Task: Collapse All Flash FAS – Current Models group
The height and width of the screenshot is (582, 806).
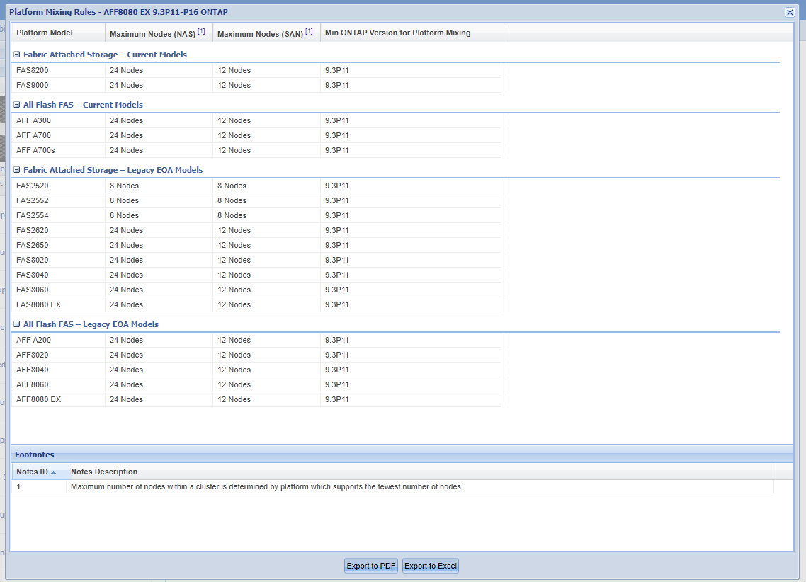Action: pyautogui.click(x=16, y=105)
